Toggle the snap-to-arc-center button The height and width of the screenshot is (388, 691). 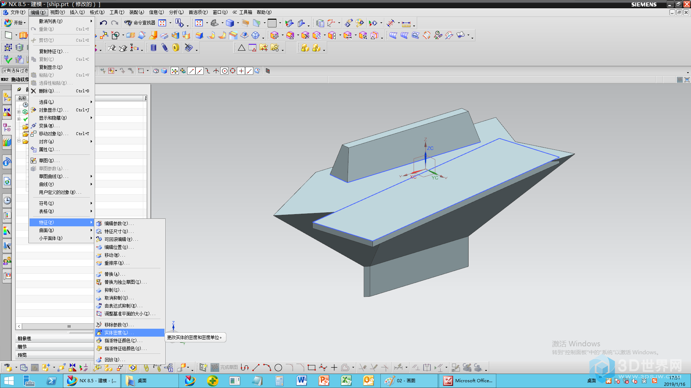point(225,71)
